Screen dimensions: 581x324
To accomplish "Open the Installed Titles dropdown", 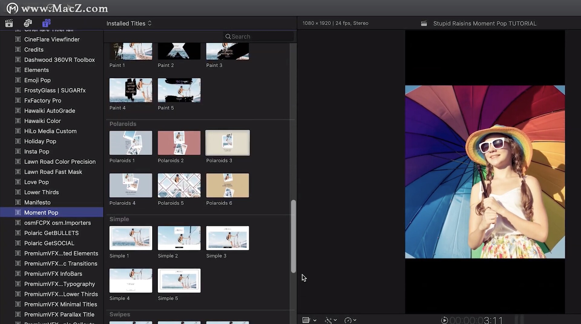I will (x=129, y=24).
